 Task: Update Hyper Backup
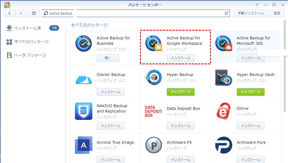coord(181,92)
